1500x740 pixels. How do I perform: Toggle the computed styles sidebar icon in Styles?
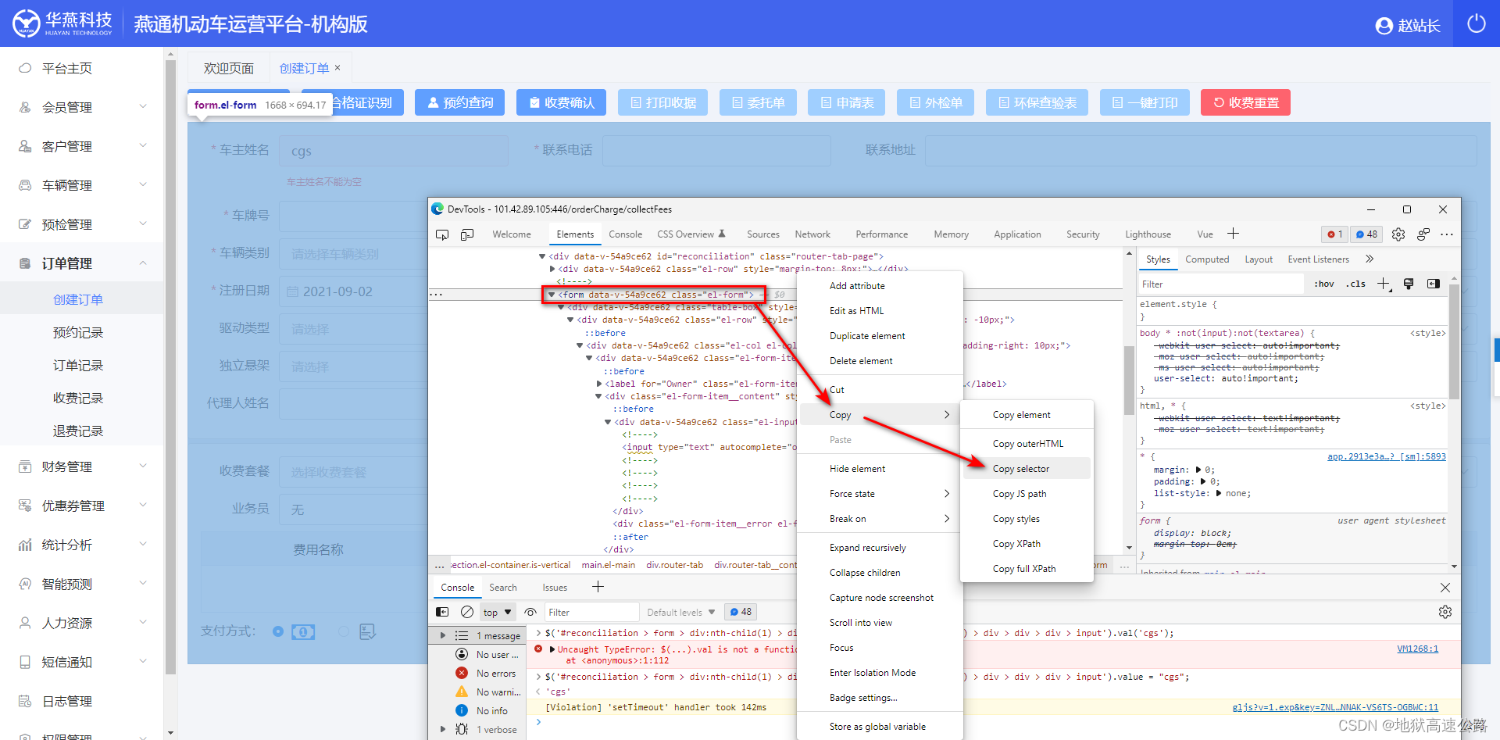1434,284
